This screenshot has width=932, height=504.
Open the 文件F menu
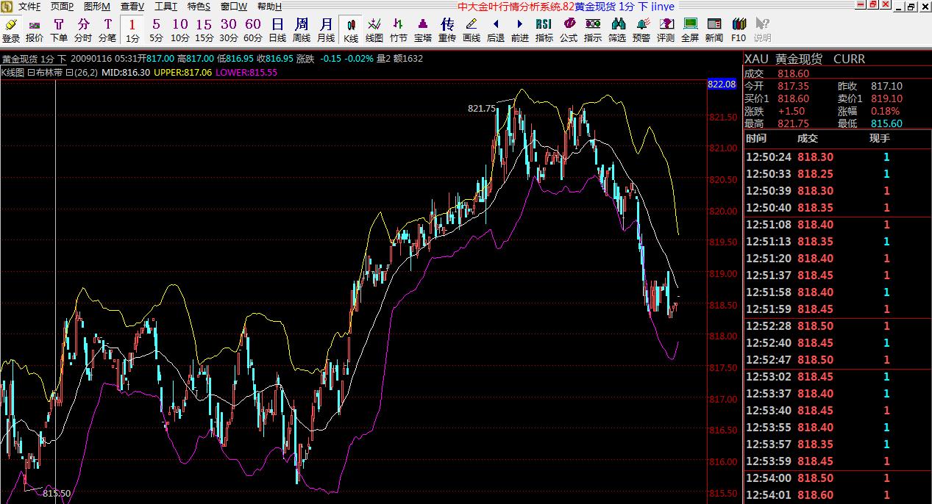pyautogui.click(x=29, y=7)
